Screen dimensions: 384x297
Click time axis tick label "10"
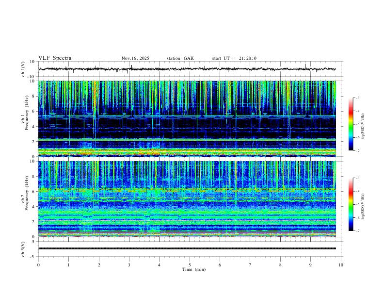coord(341,265)
